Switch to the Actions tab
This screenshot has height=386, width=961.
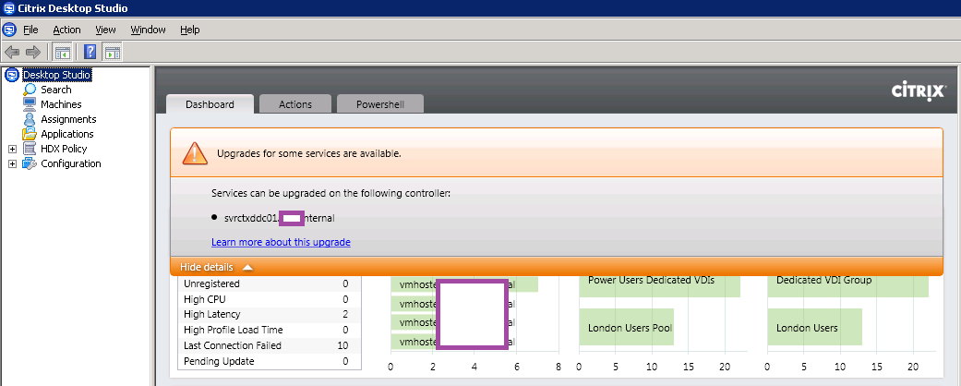pos(295,104)
